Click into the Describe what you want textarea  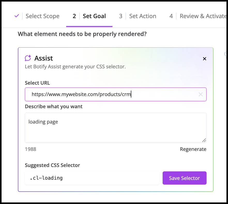pyautogui.click(x=116, y=128)
